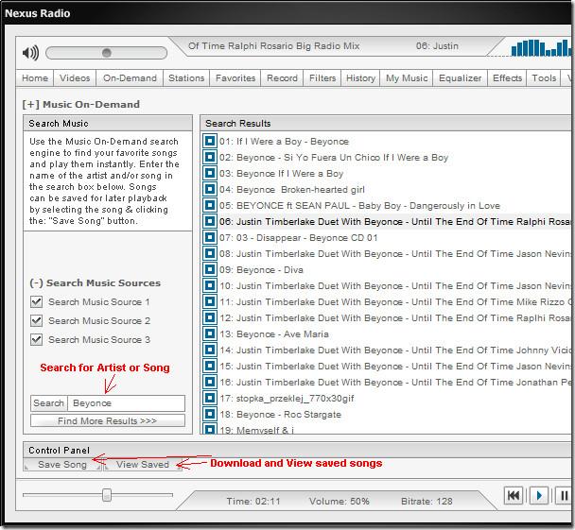Select '01: If I Were a Boy - Beyonce'
The height and width of the screenshot is (530, 575).
284,142
